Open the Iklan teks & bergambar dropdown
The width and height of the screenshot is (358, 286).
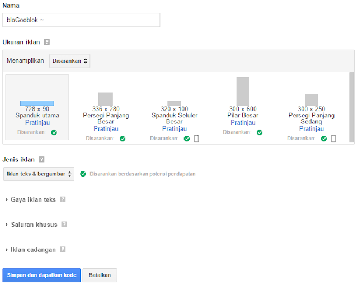point(39,174)
